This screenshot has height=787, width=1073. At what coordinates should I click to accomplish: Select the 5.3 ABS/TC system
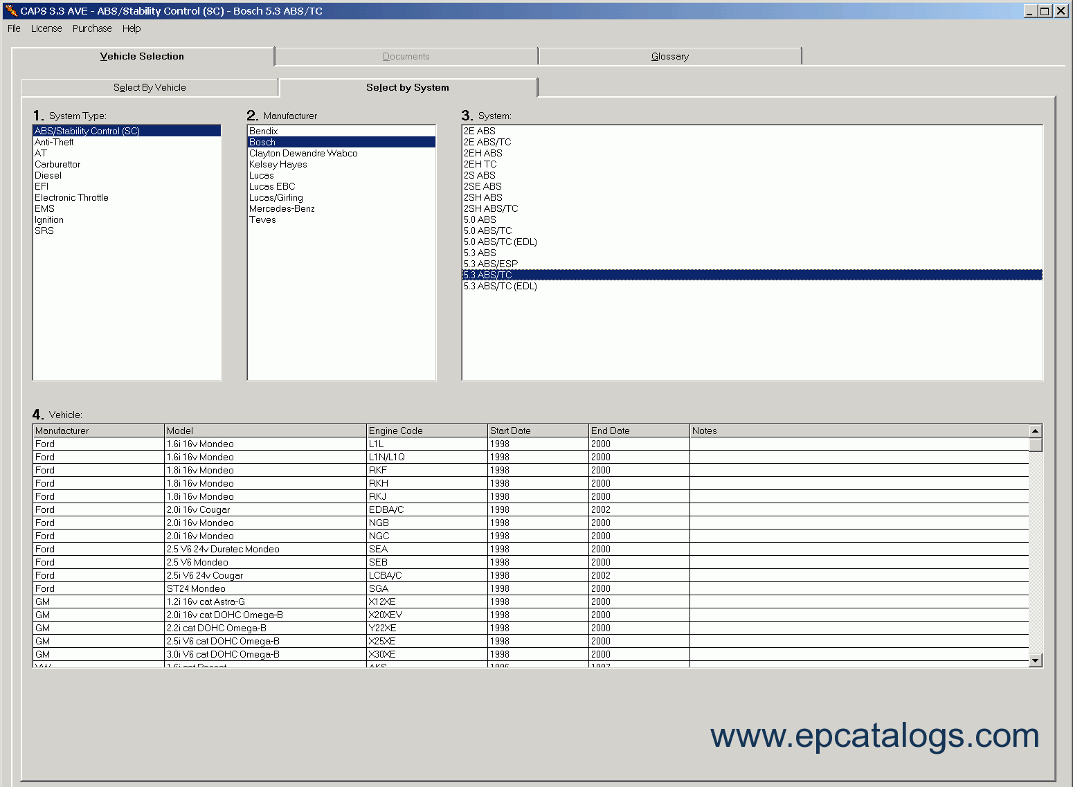pos(752,275)
